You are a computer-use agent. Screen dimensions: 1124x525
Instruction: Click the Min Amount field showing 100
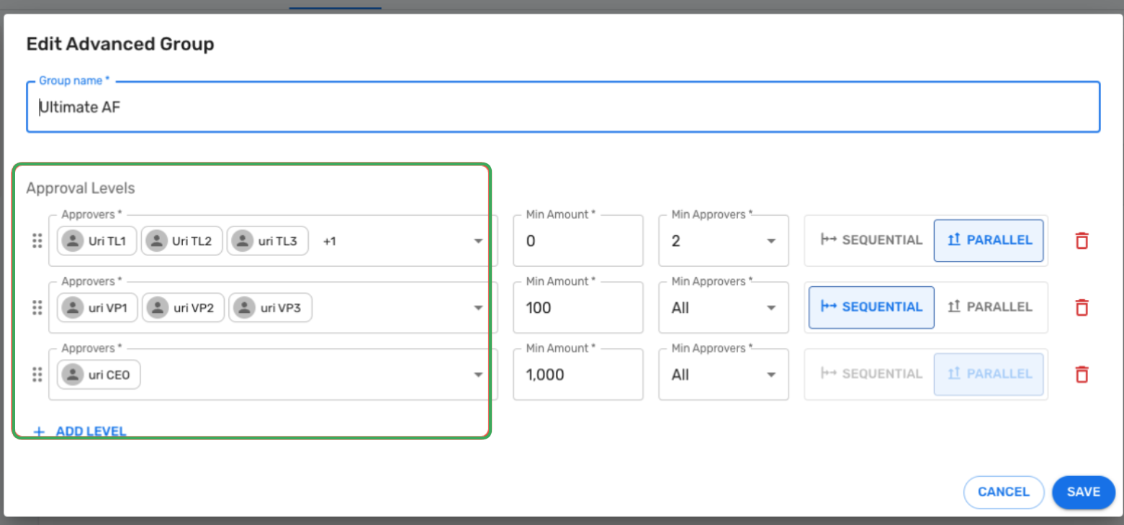578,308
